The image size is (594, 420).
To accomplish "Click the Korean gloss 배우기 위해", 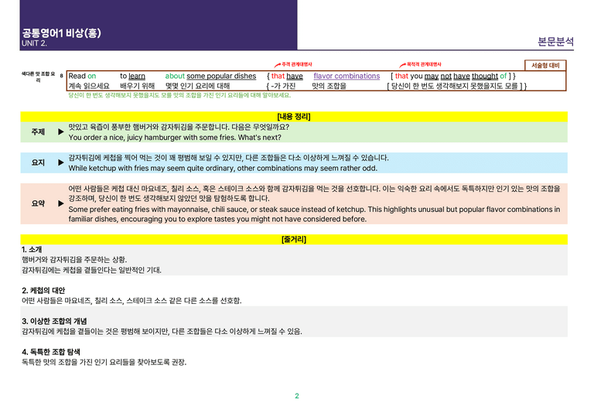I will (x=137, y=86).
